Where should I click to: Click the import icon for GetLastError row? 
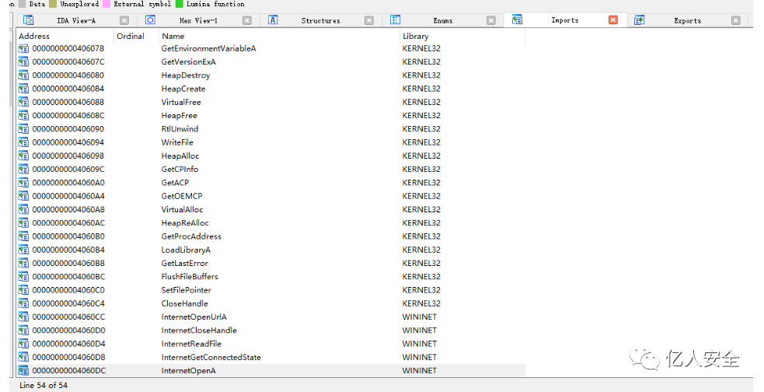click(x=23, y=263)
